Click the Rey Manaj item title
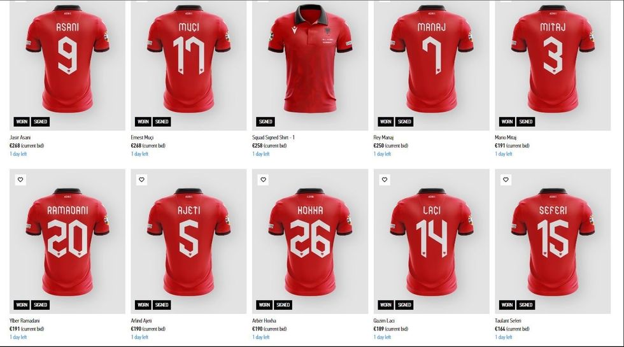624x347 pixels. (x=383, y=138)
